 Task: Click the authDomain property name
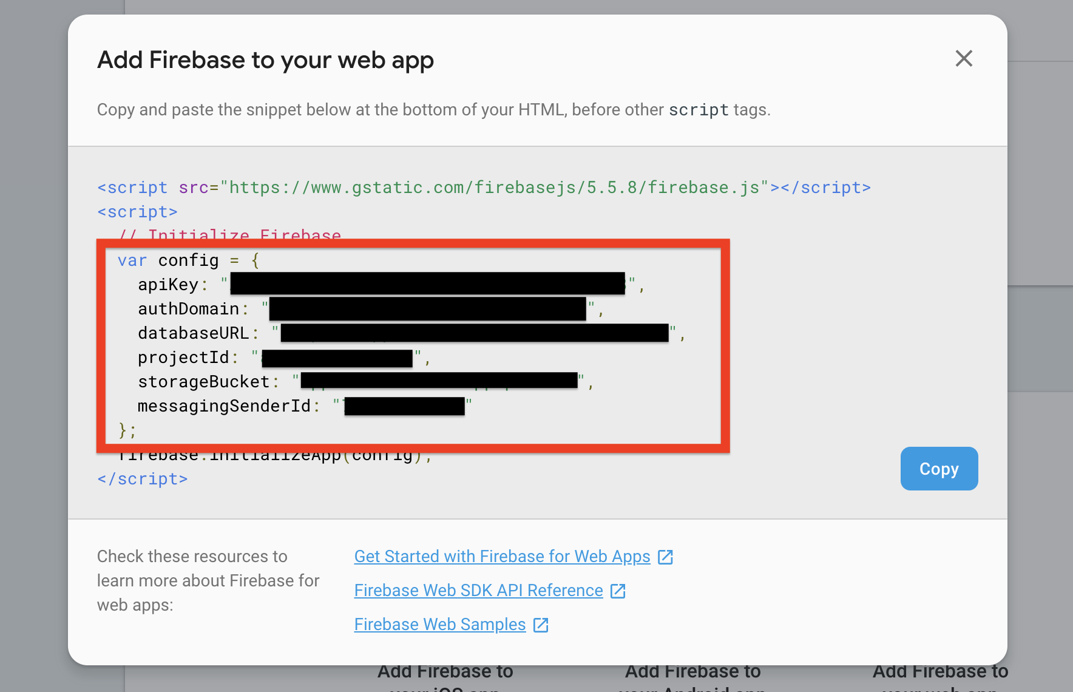(189, 309)
